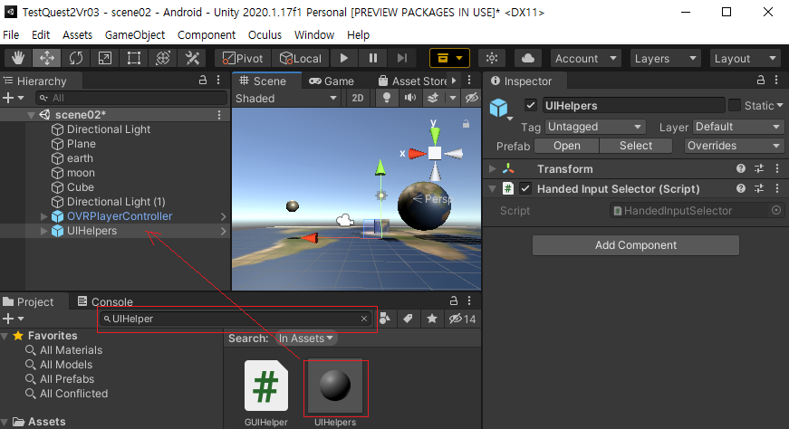Screen dimensions: 789x429
Task: Toggle Pivot handle position
Action: [243, 58]
